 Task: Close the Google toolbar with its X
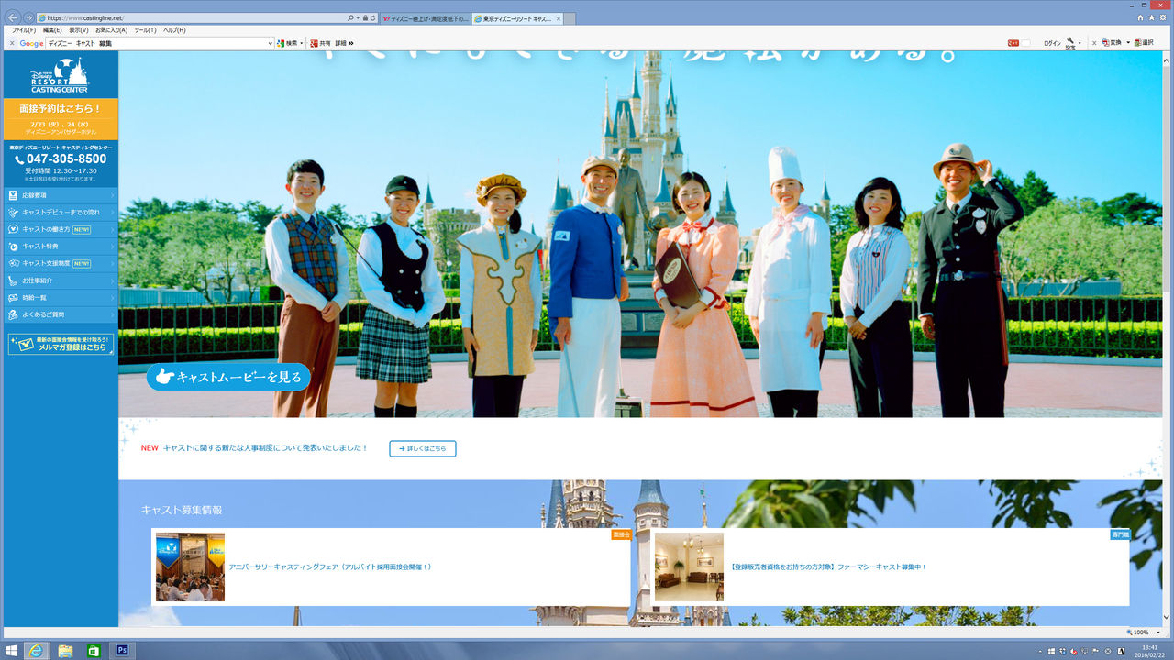[x=12, y=43]
